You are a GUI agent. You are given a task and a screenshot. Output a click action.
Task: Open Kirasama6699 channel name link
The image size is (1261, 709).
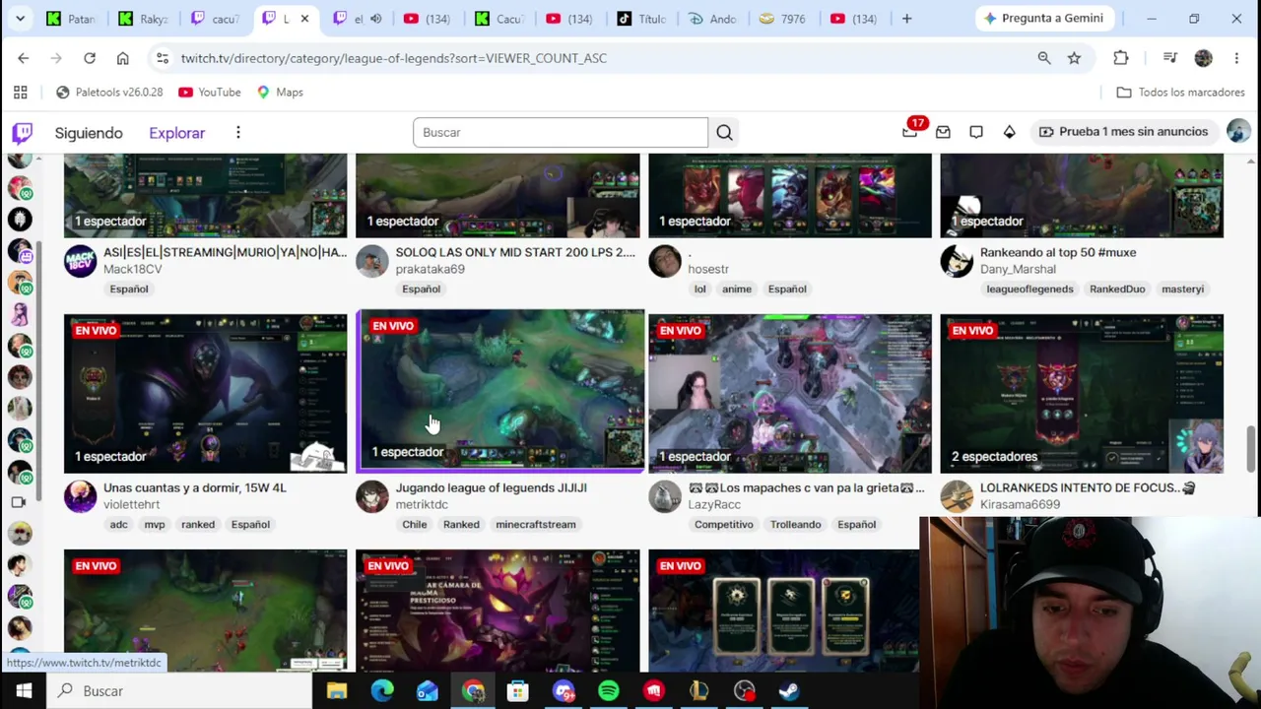pos(1020,505)
